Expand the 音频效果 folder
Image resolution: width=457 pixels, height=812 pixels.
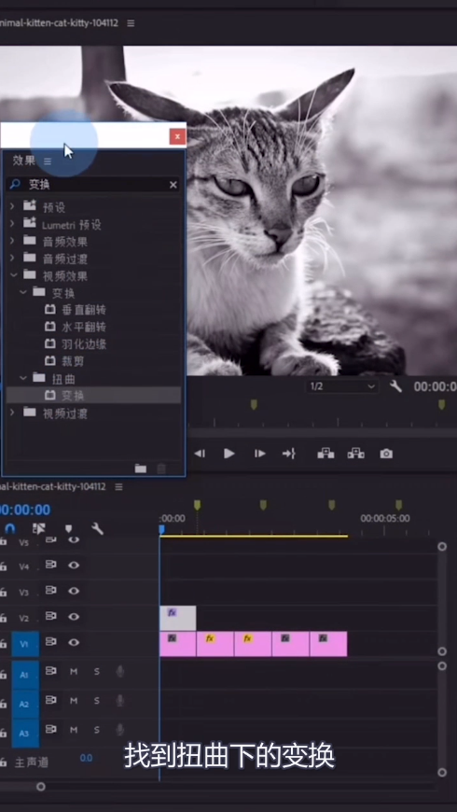point(12,242)
